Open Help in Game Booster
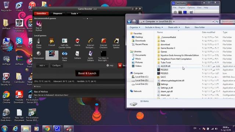This screenshot has width=235, height=132. pyautogui.click(x=110, y=66)
